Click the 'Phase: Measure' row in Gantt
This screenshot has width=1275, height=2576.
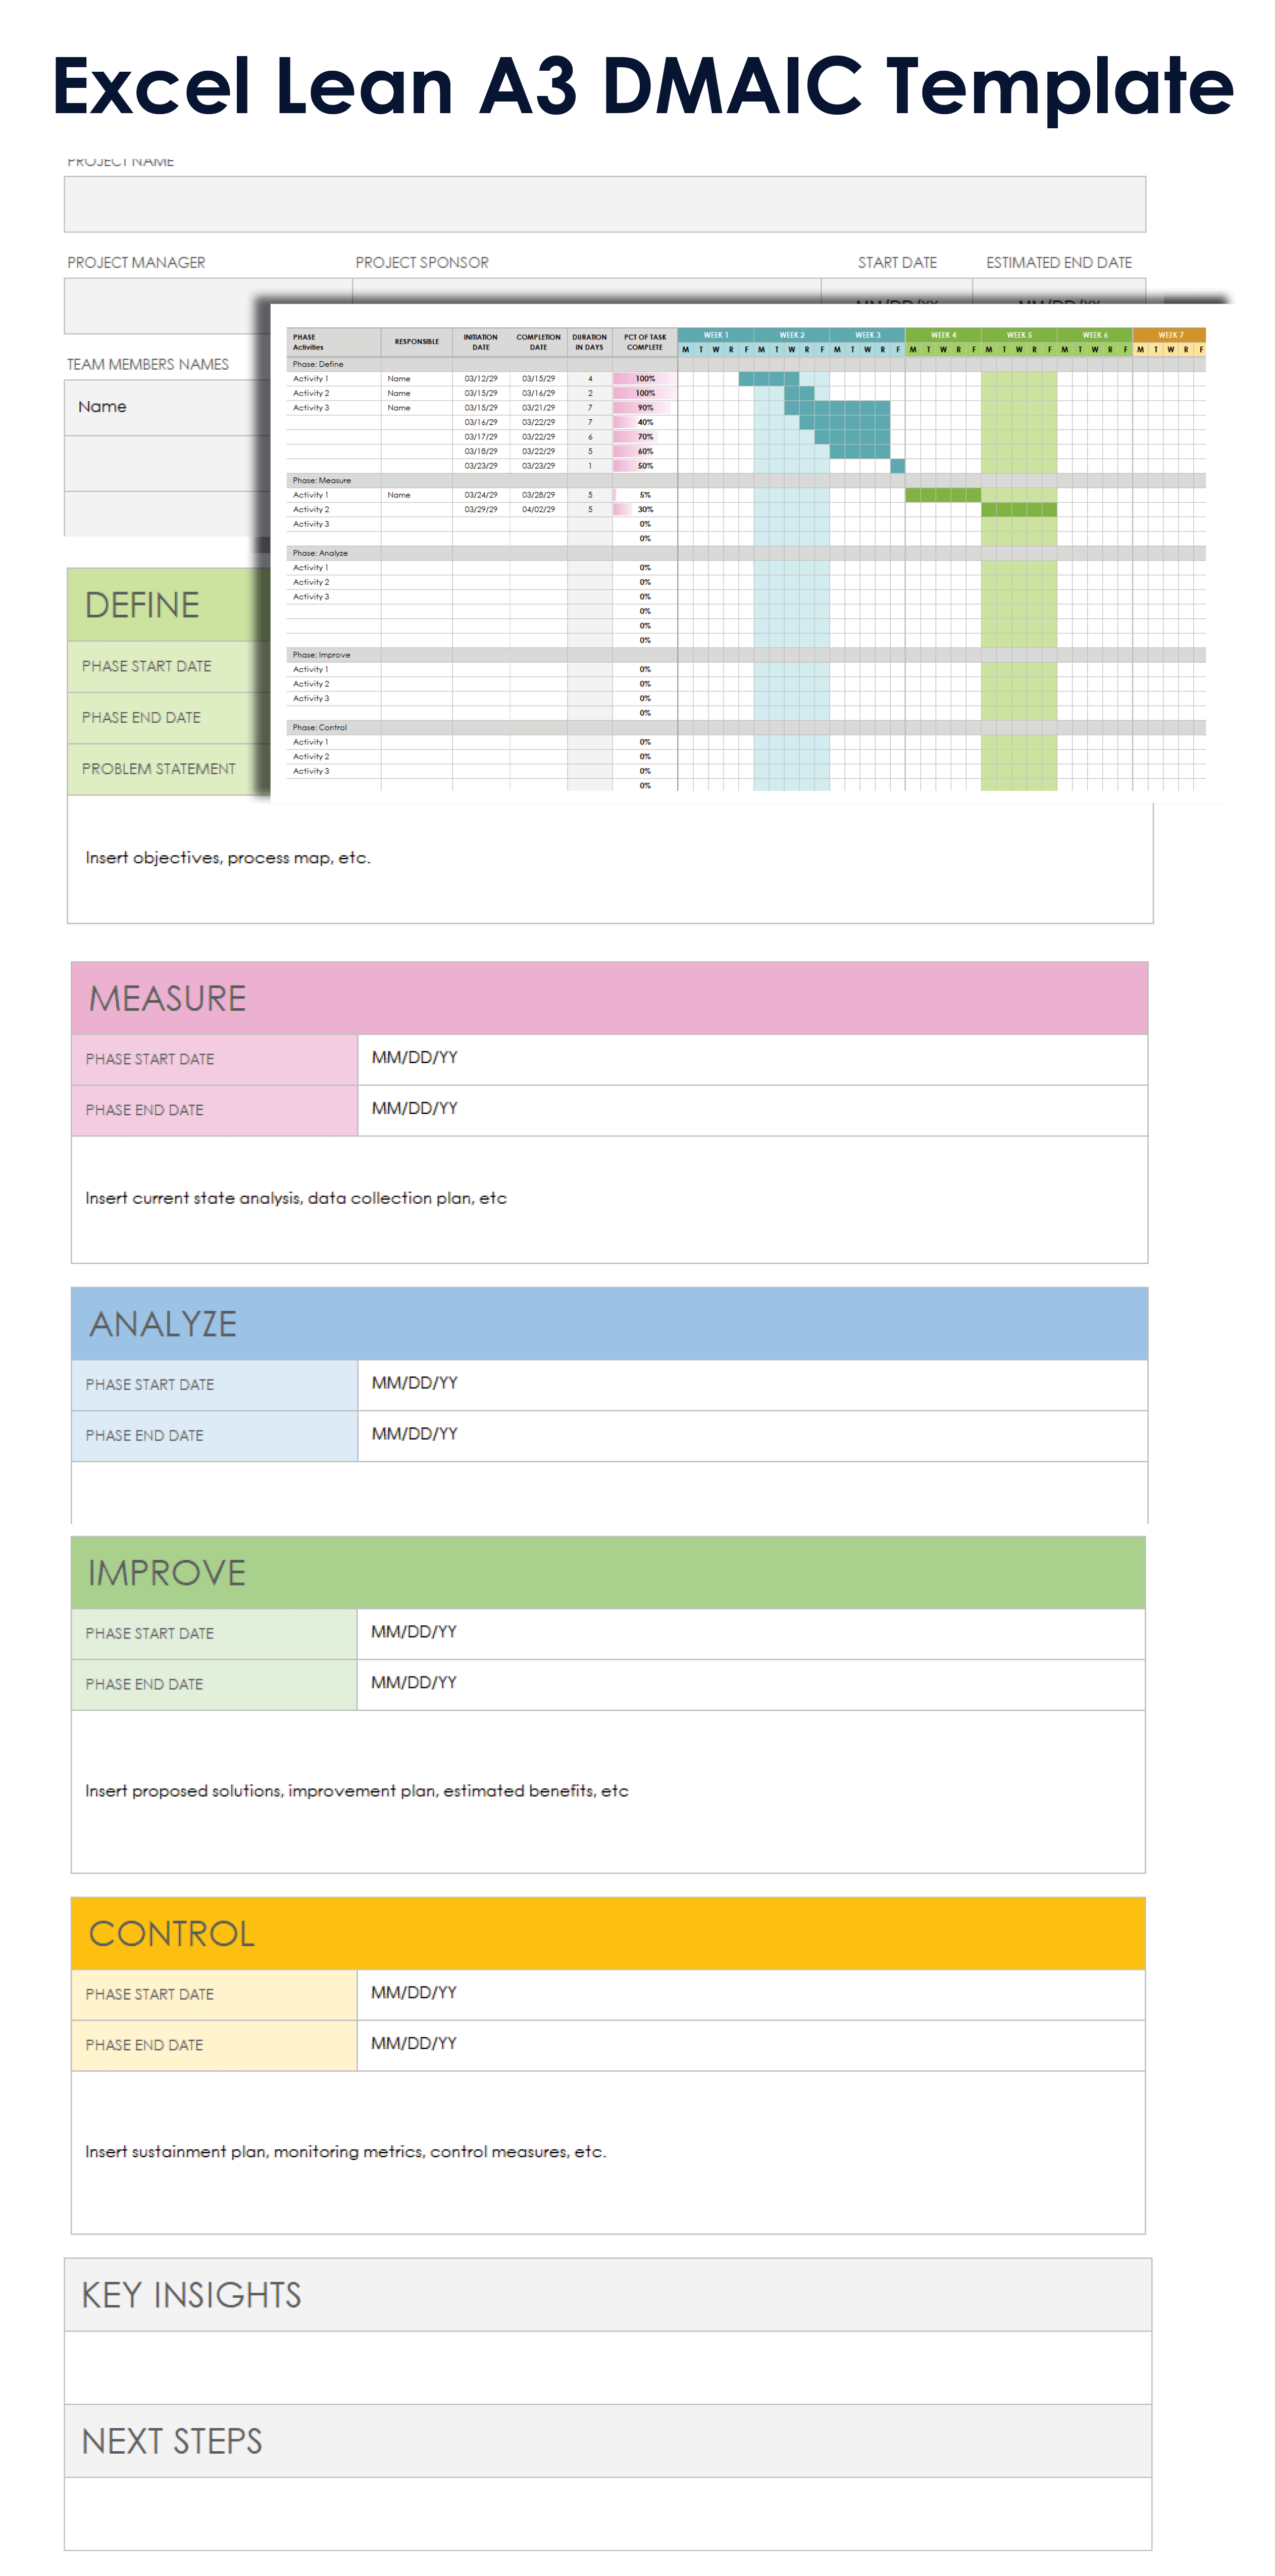746,481
